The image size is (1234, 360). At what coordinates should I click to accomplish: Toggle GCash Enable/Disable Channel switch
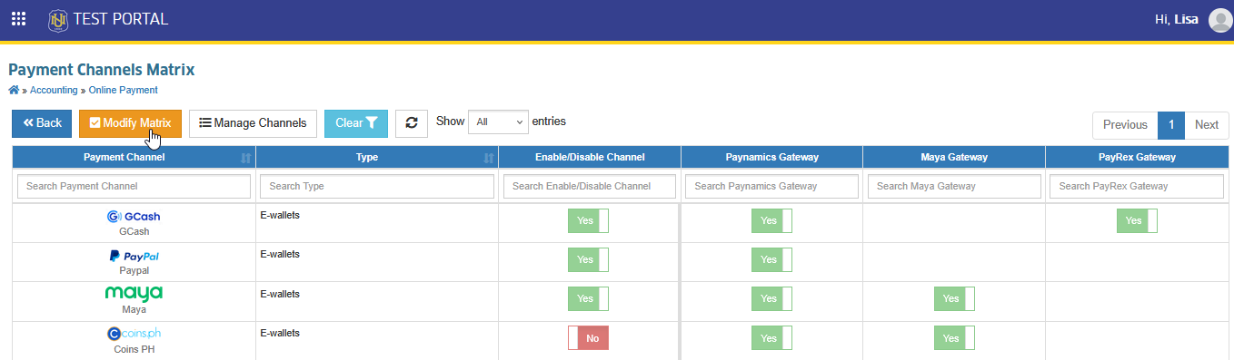[x=588, y=221]
